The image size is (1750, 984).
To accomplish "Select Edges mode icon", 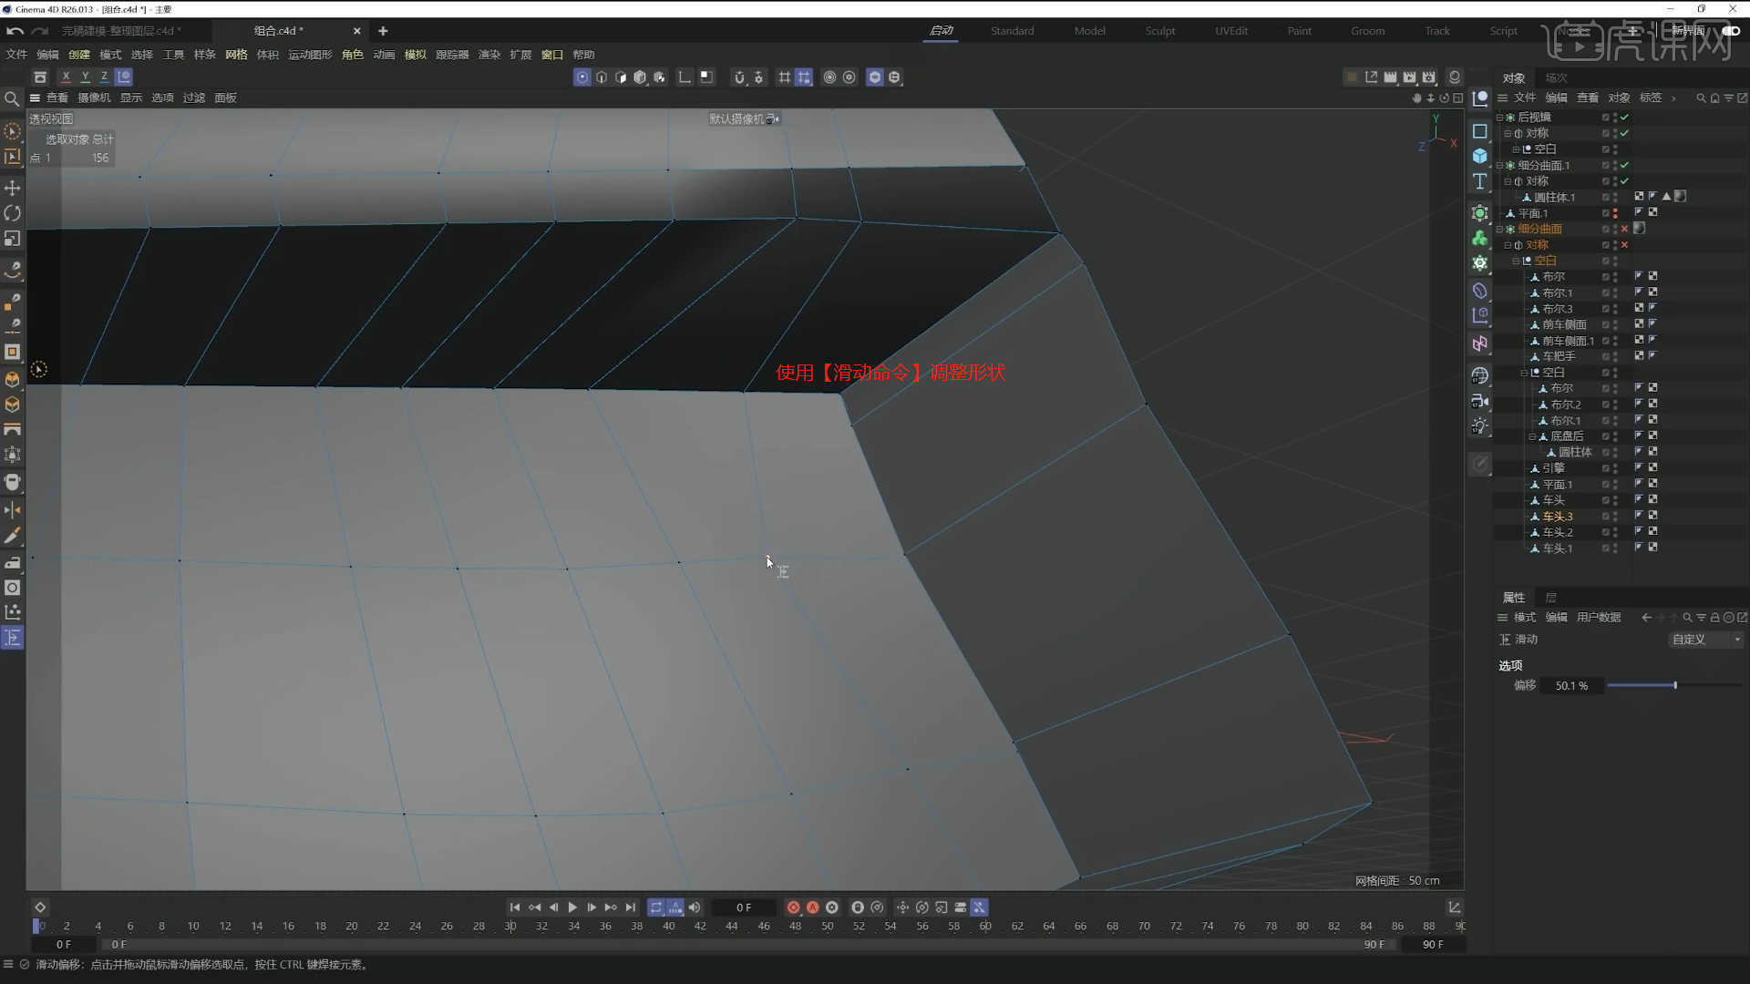I will point(602,77).
